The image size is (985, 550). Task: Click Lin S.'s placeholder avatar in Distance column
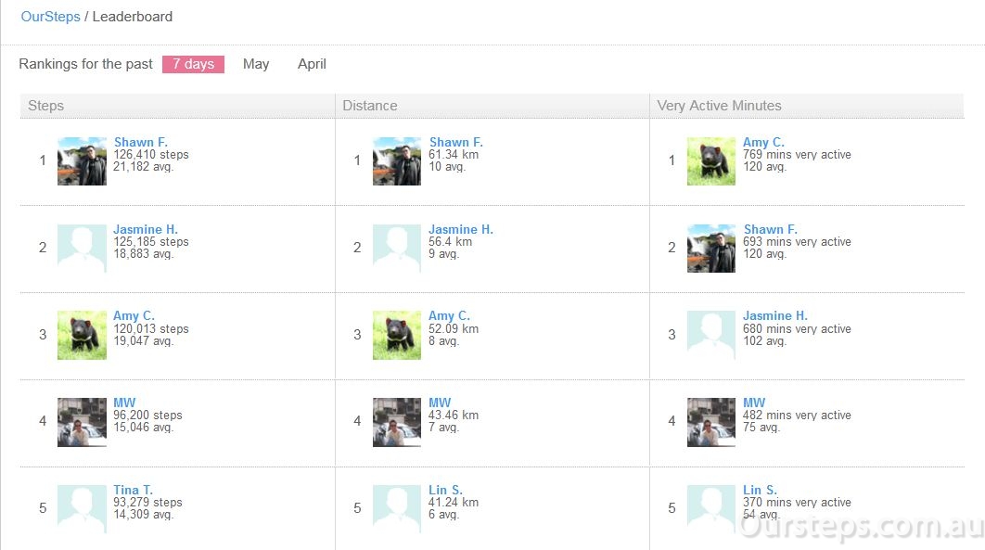pos(396,509)
